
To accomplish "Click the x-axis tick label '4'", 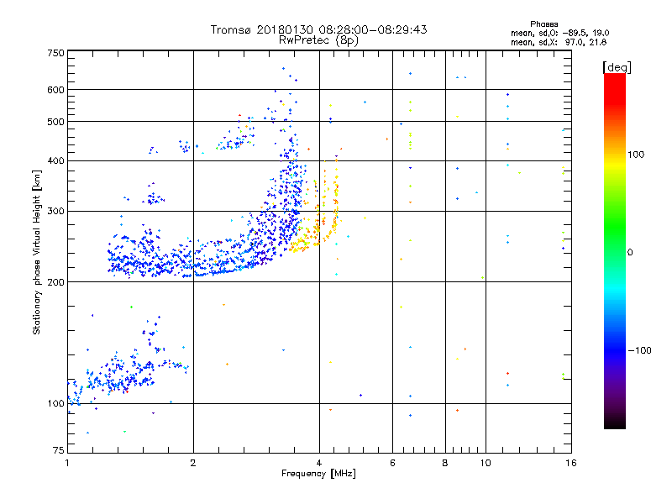I will coord(319,463).
